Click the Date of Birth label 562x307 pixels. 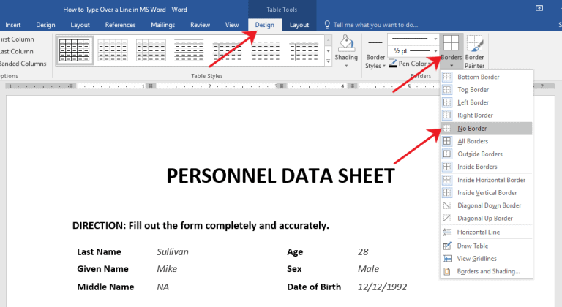(314, 287)
